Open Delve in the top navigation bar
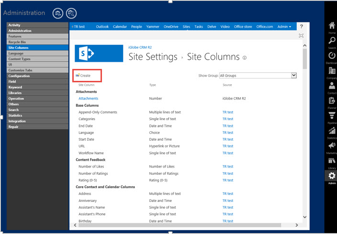 (x=212, y=27)
